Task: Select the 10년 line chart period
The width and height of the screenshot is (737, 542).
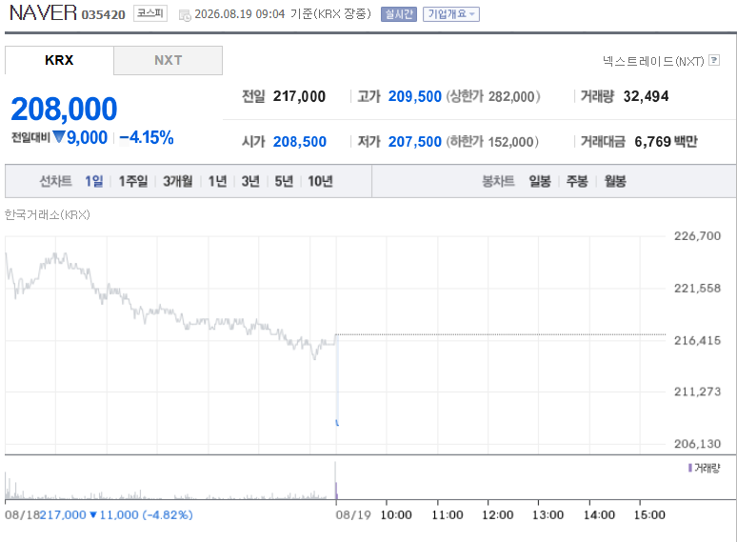Action: 321,181
